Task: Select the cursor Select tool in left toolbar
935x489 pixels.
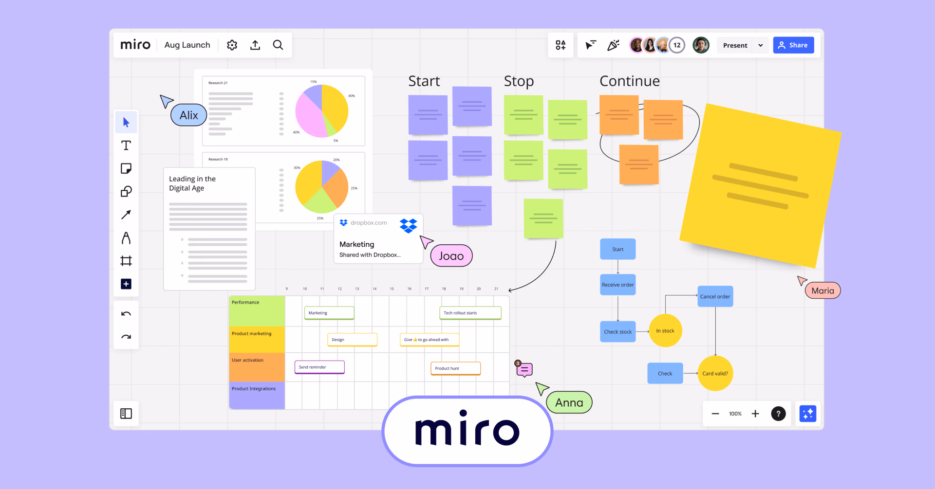Action: pos(126,122)
